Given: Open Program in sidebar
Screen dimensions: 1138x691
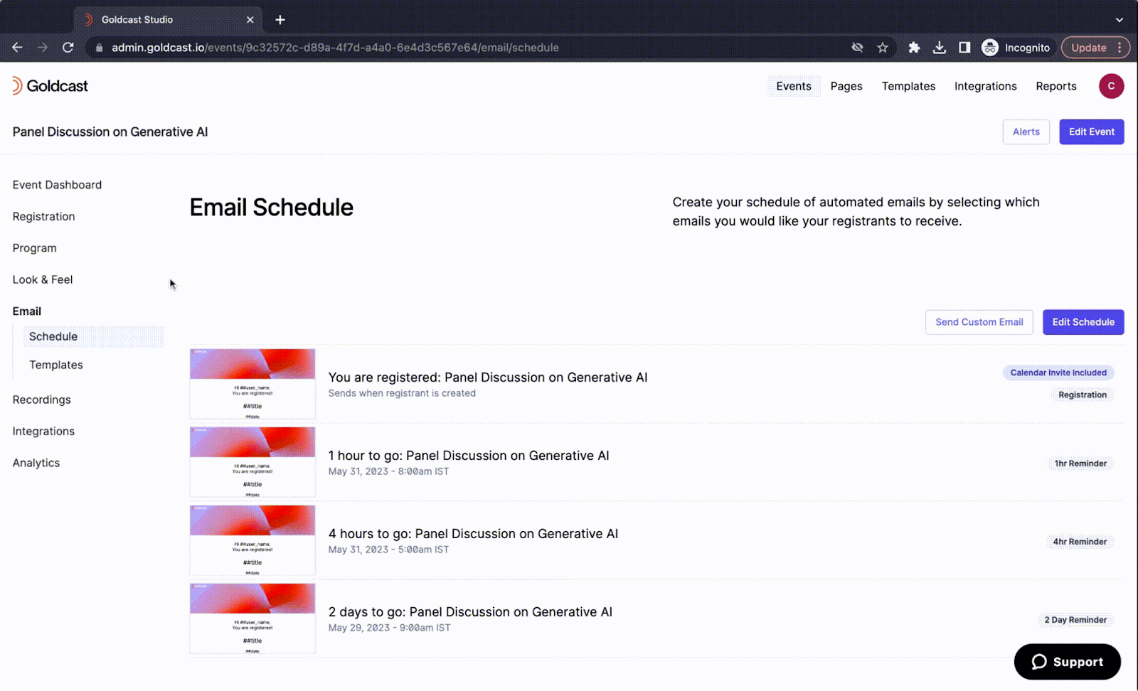Looking at the screenshot, I should [34, 248].
